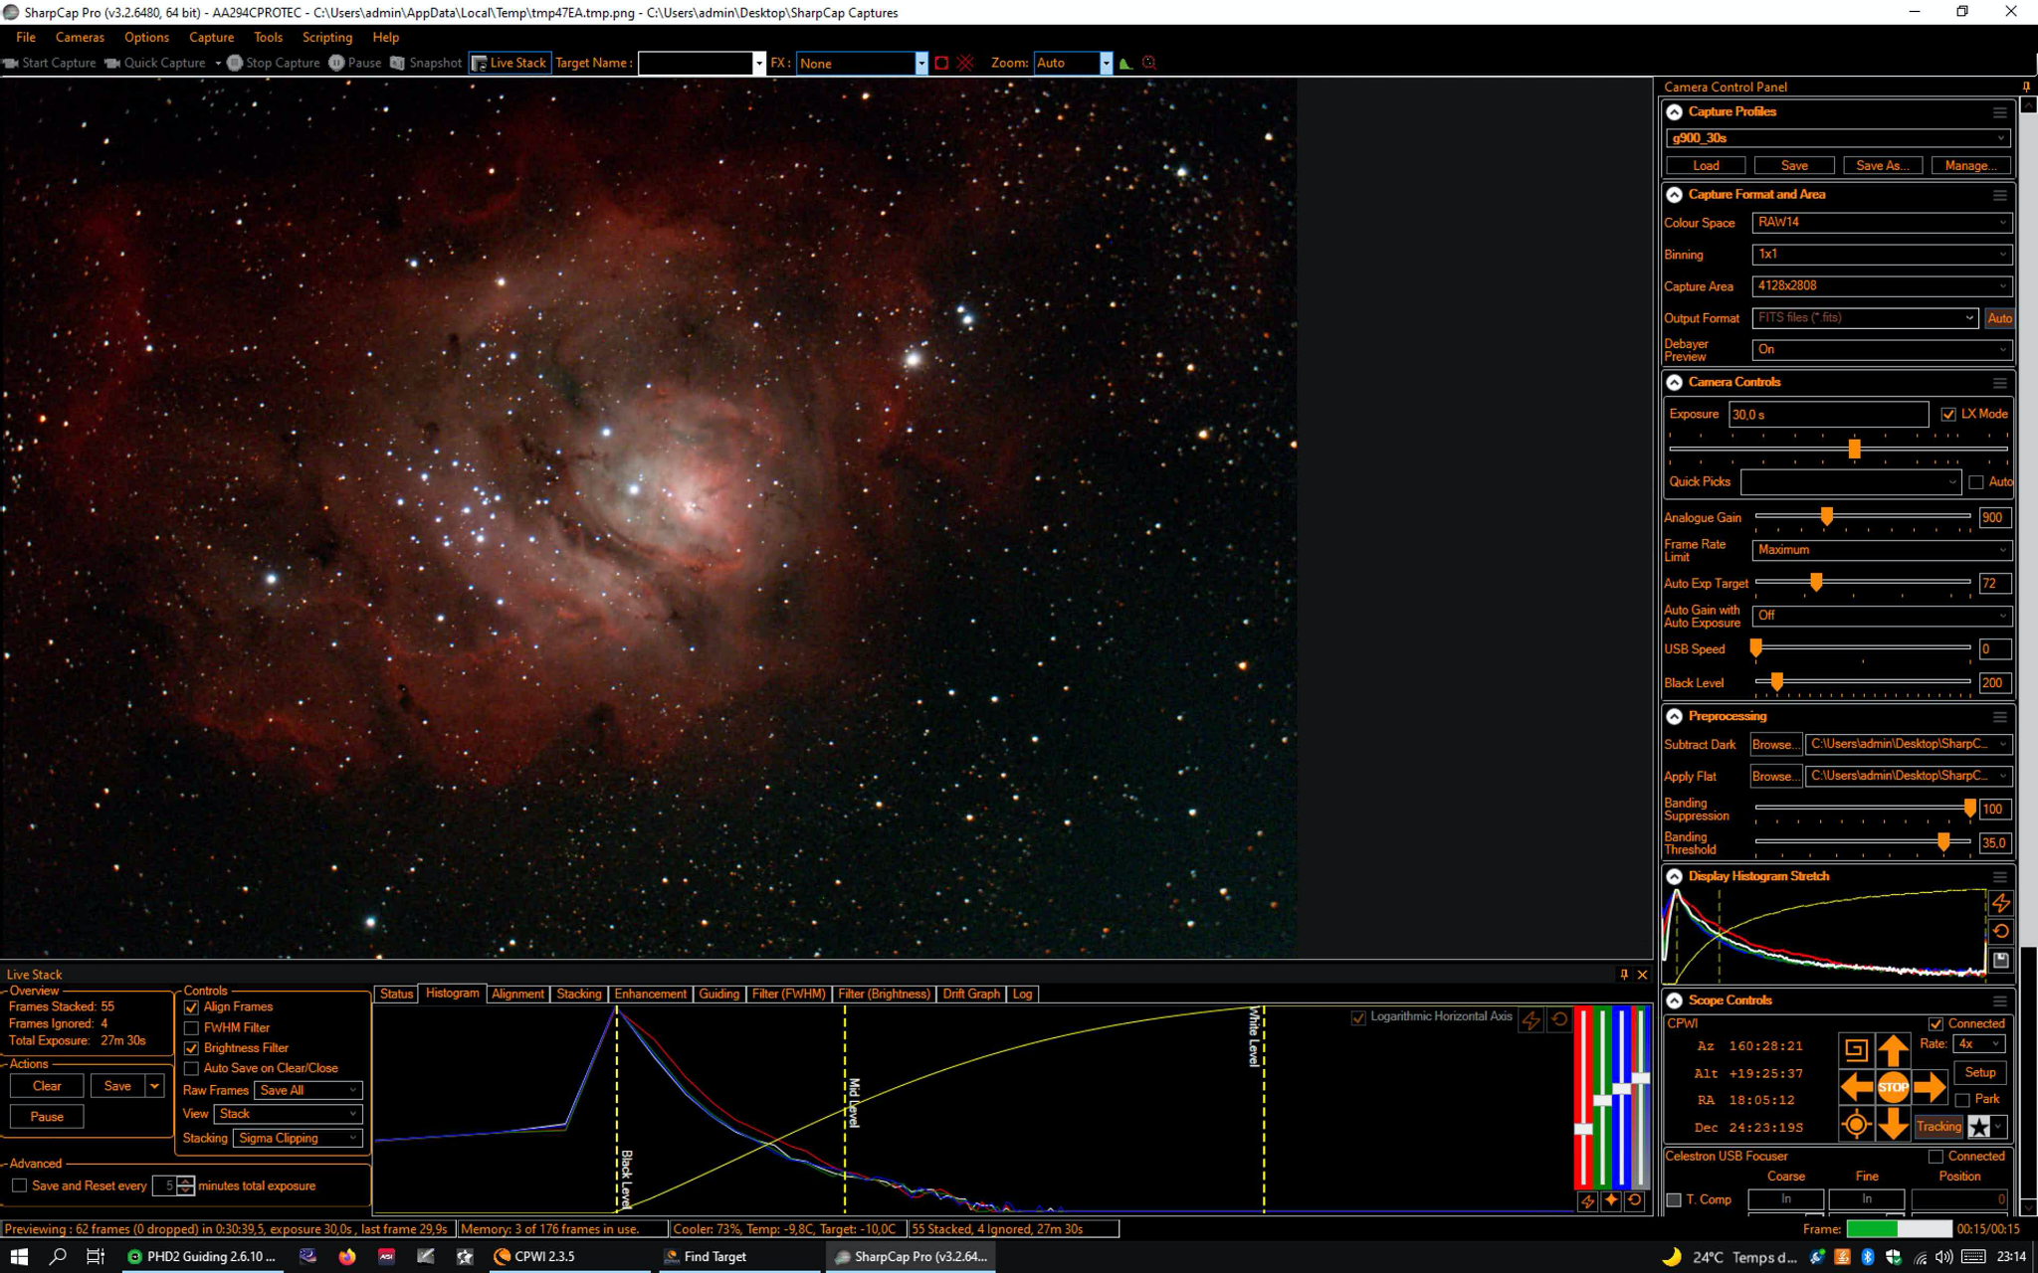Enable FWHM Filter checkbox
Image resolution: width=2038 pixels, height=1273 pixels.
191,1028
